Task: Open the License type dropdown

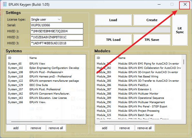Action: [x=46, y=19]
